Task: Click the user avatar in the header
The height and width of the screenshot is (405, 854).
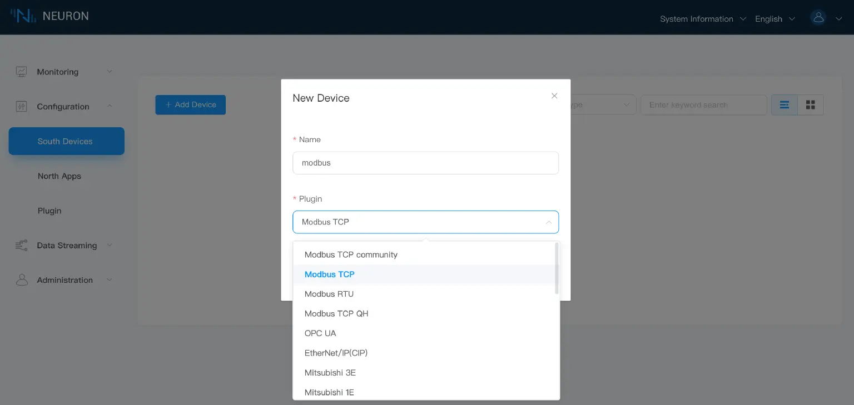Action: click(818, 17)
